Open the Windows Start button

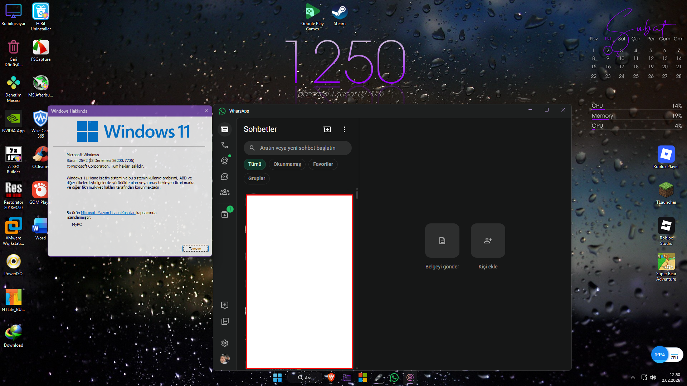[x=277, y=377]
